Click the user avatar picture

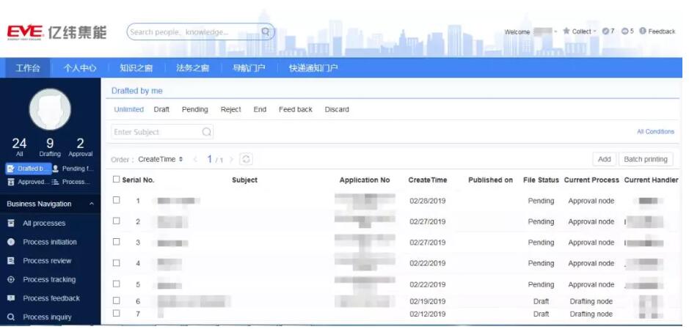pyautogui.click(x=50, y=109)
